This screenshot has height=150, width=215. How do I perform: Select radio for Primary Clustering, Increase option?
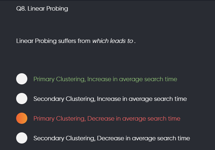tap(22, 79)
